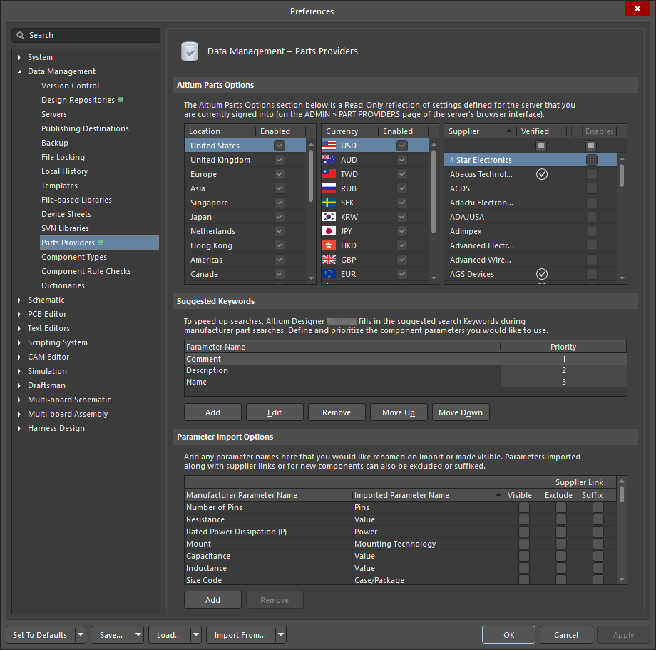Expand the Schematic tree node

coord(19,300)
